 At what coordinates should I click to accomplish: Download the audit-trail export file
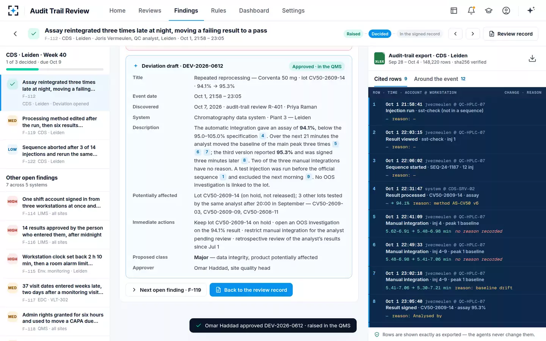tap(532, 58)
